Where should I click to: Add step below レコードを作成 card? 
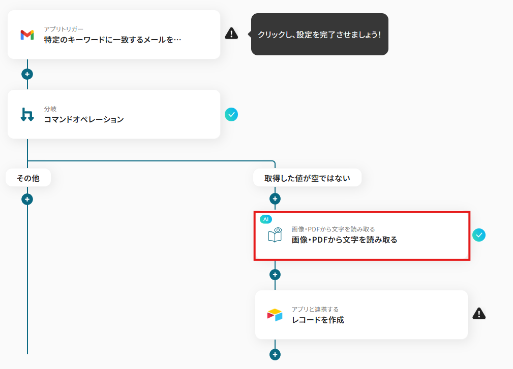pos(275,354)
